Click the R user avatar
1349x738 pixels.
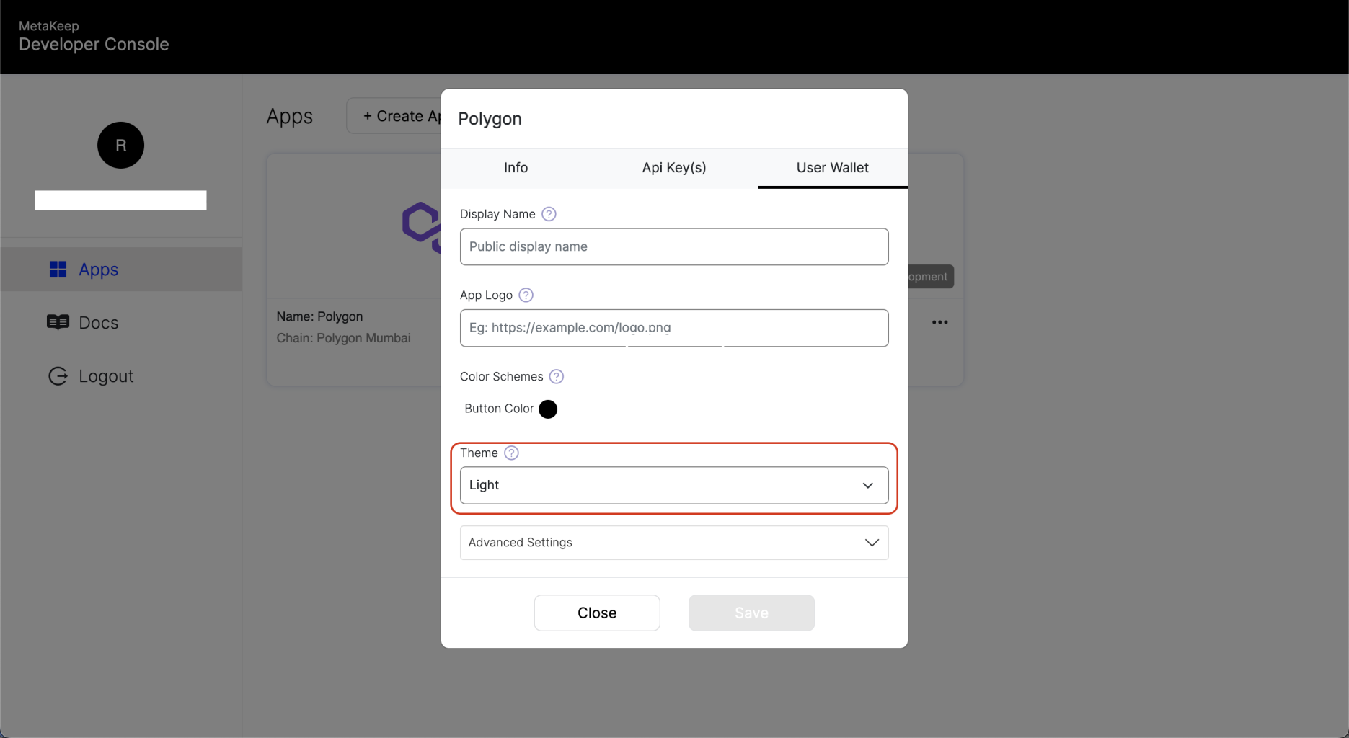pyautogui.click(x=120, y=146)
